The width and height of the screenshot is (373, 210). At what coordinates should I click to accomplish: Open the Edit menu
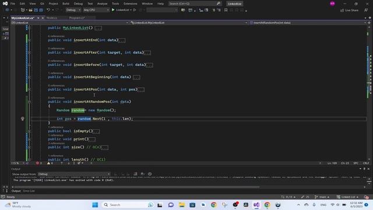(x=22, y=3)
